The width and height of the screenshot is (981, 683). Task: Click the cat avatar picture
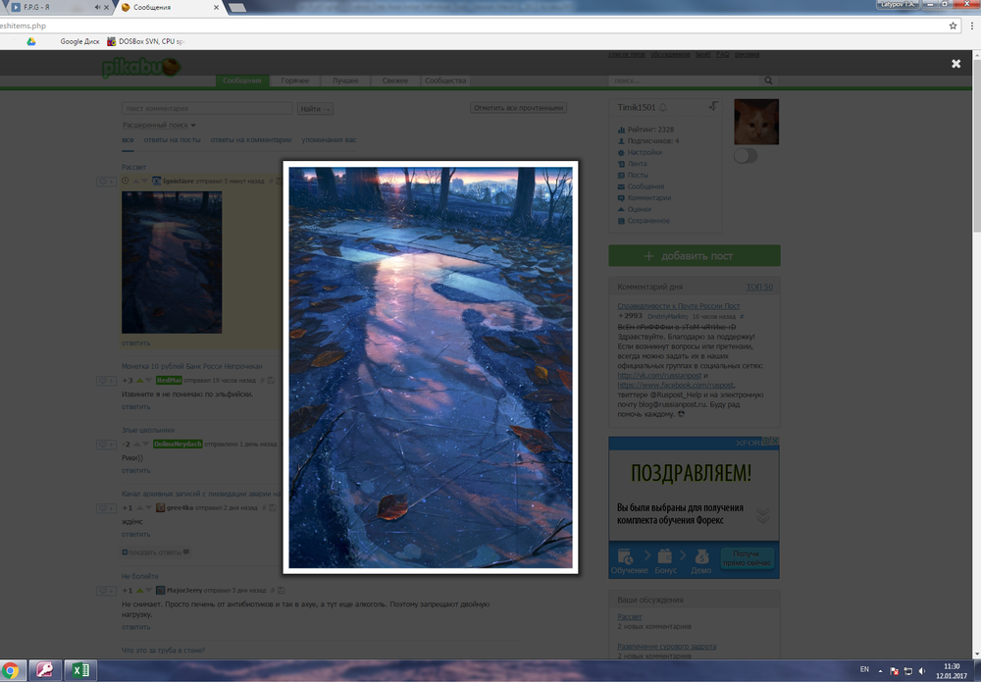(x=756, y=122)
